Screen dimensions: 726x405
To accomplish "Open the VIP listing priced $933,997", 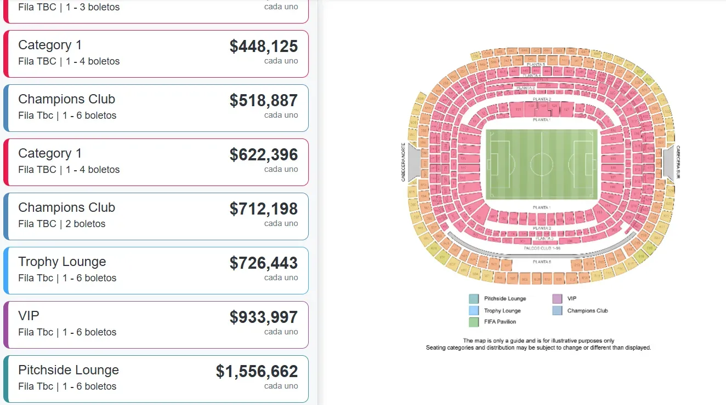I will coord(156,324).
